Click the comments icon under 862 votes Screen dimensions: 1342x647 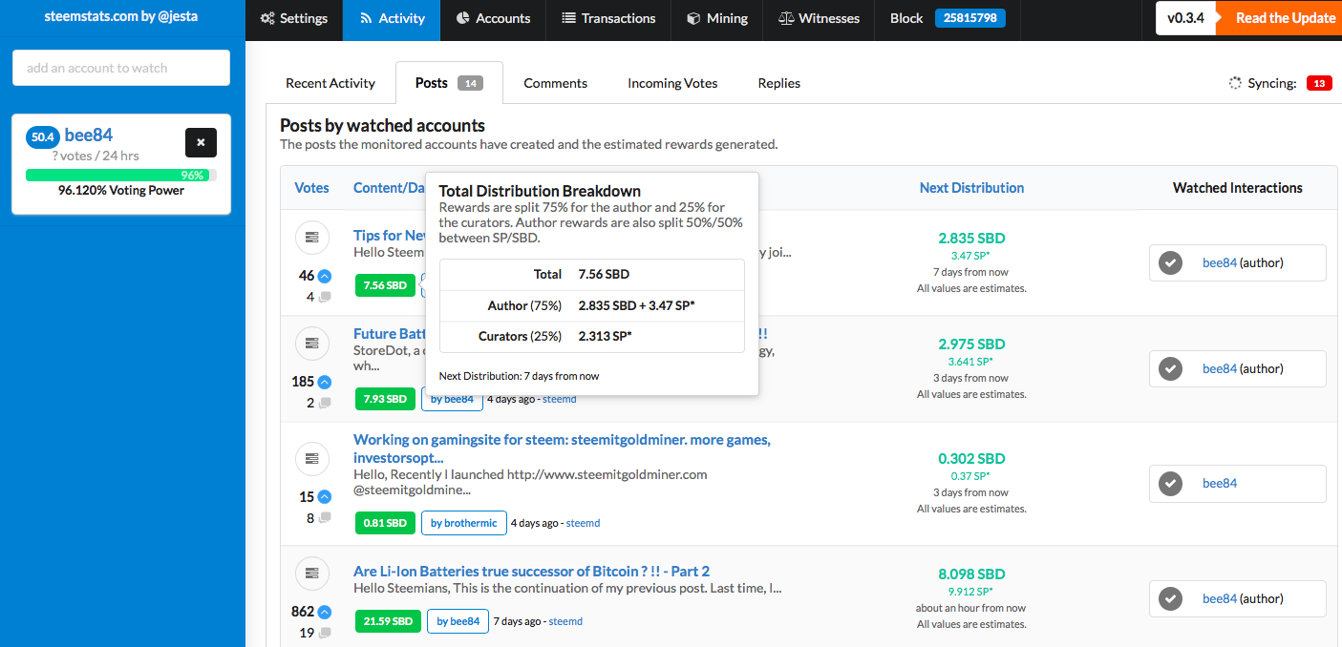click(x=325, y=633)
